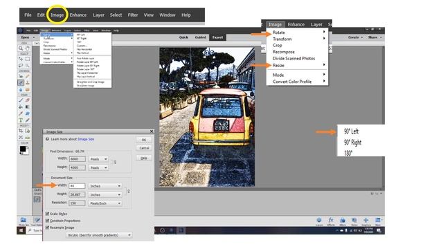The width and height of the screenshot is (443, 249).
Task: Click Filter in the enlarged top menu bar
Action: click(133, 15)
